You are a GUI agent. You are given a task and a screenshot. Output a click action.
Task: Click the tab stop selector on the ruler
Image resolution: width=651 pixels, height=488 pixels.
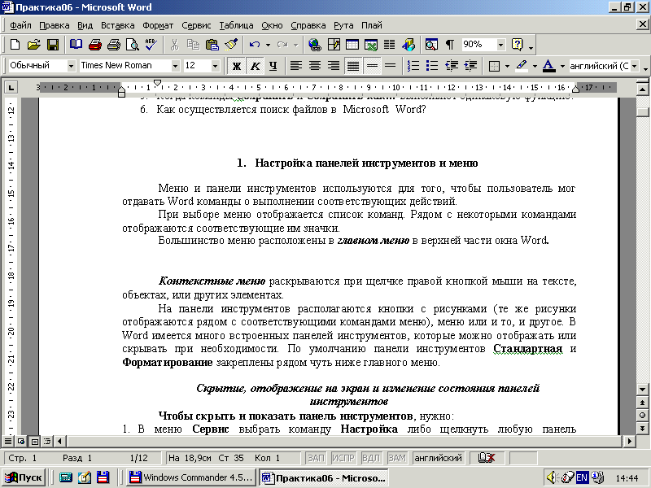(11, 88)
